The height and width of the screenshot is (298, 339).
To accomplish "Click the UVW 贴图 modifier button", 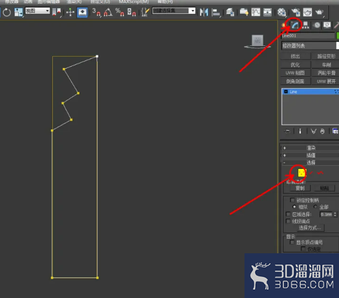I will coord(296,73).
